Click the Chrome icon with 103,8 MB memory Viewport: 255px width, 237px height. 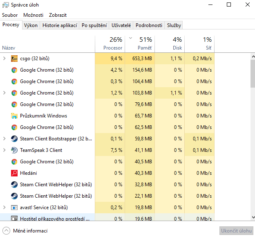pos(14,93)
